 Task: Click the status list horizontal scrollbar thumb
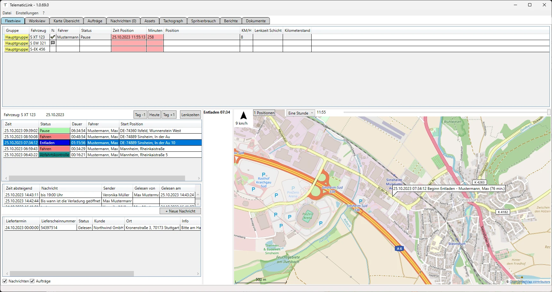(x=97, y=178)
